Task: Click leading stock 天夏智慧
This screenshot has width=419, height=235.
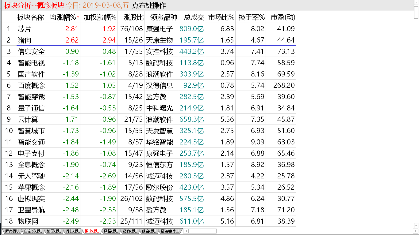Action: 160,131
